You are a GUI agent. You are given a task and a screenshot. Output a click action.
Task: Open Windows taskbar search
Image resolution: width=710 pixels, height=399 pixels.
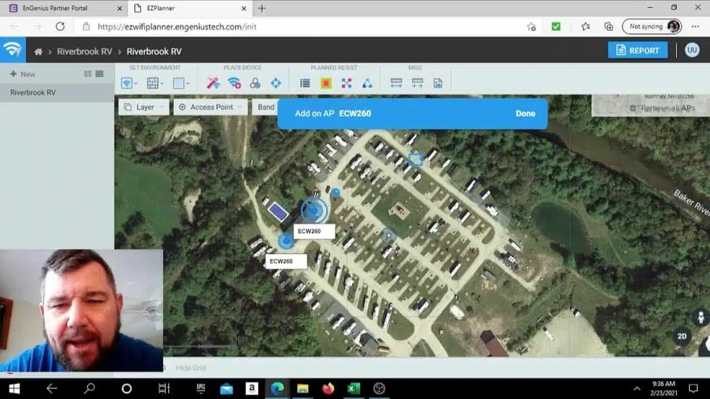[89, 388]
